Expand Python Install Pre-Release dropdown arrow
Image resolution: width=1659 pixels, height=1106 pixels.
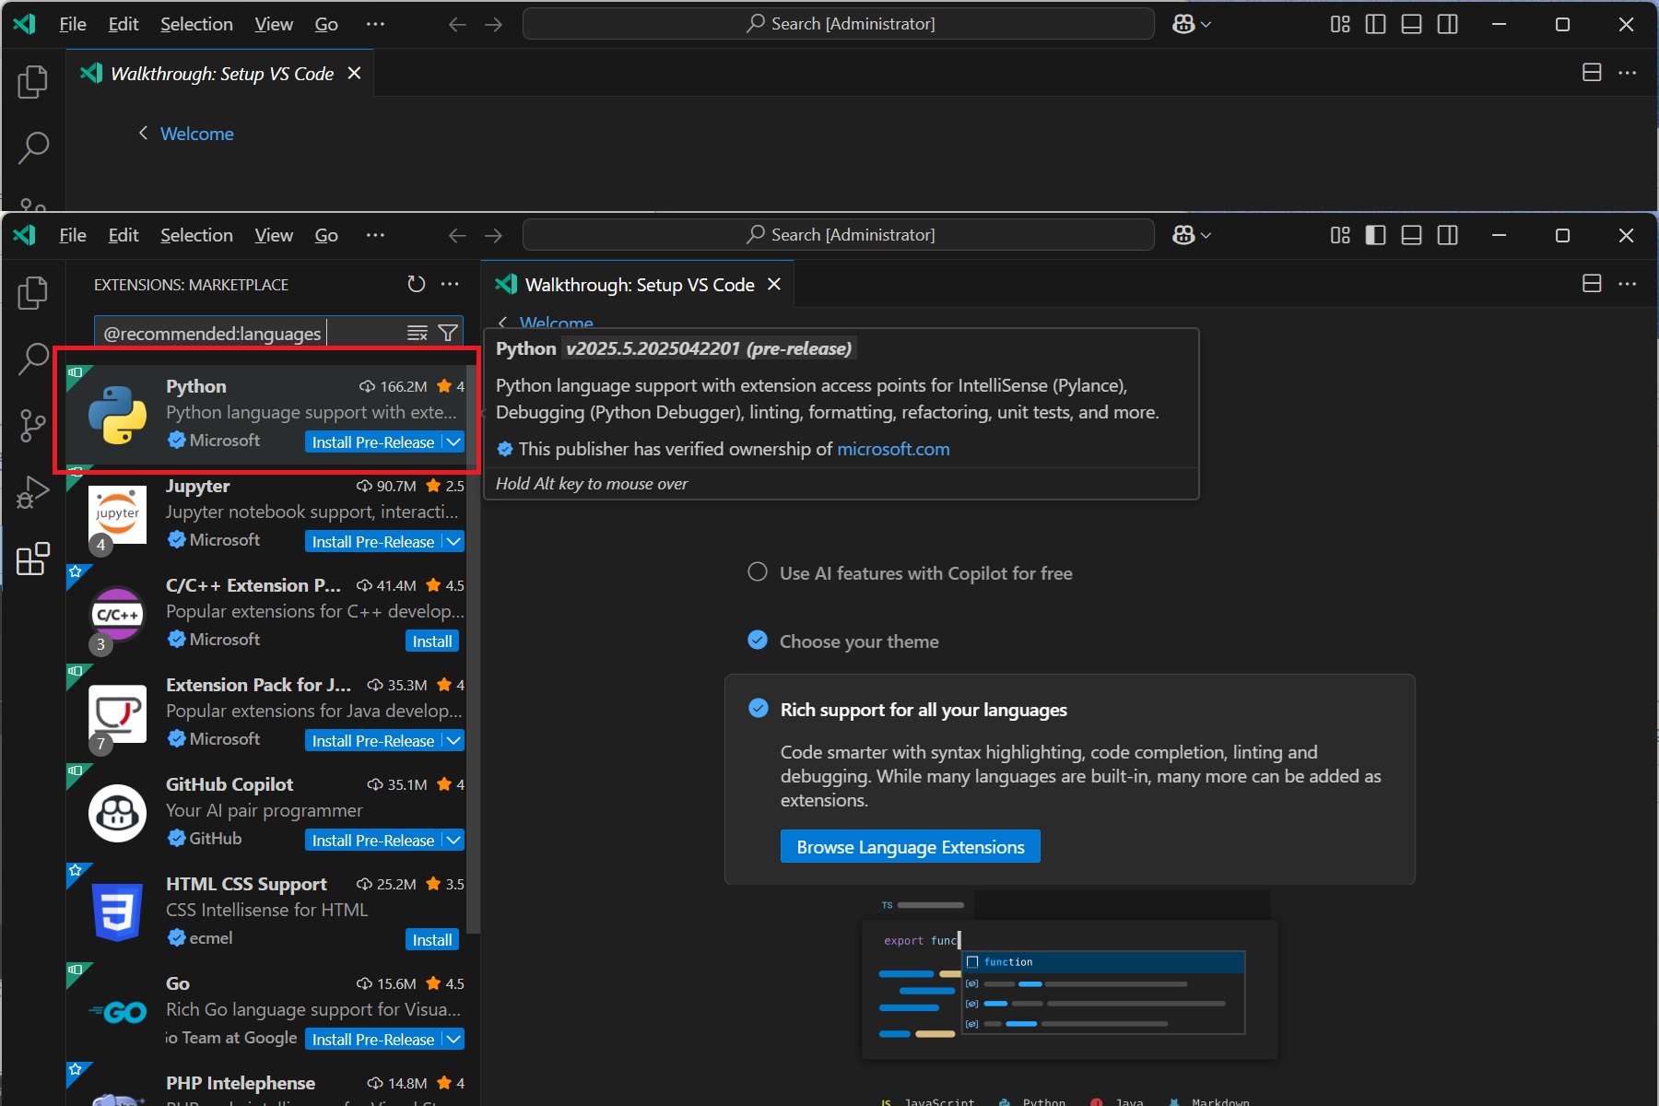[453, 442]
